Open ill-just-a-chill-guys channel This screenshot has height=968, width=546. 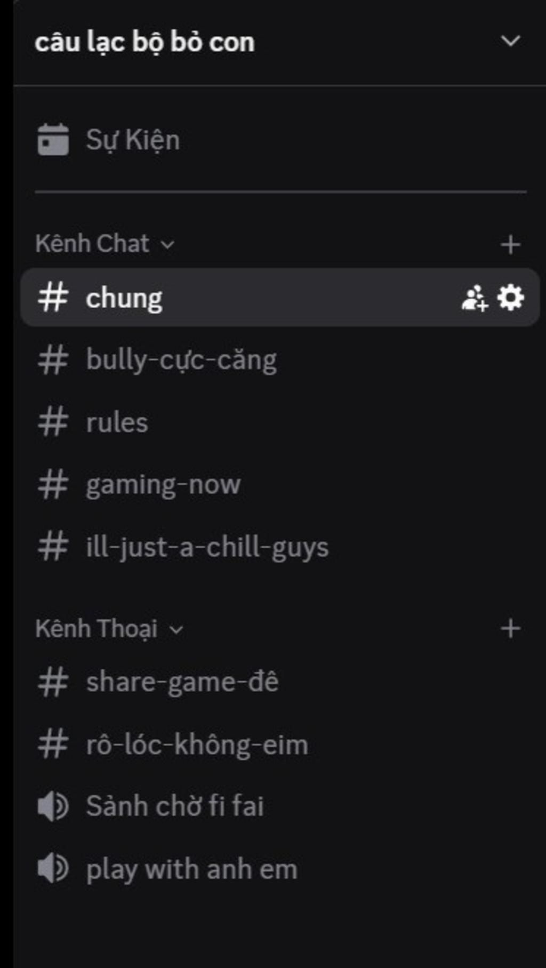click(280, 547)
